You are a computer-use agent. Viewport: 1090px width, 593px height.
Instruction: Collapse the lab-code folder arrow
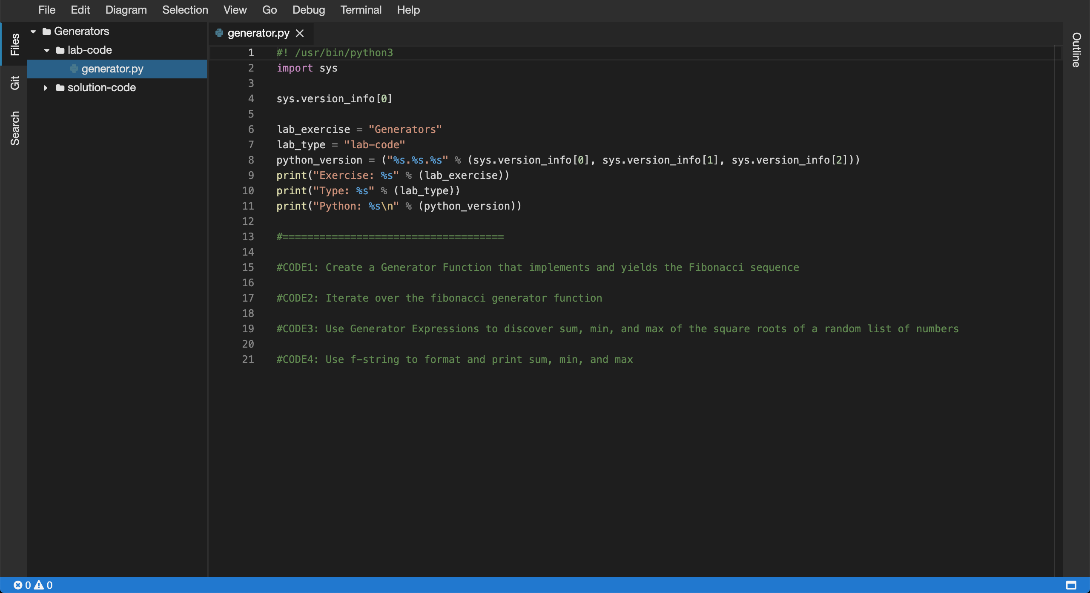(47, 50)
